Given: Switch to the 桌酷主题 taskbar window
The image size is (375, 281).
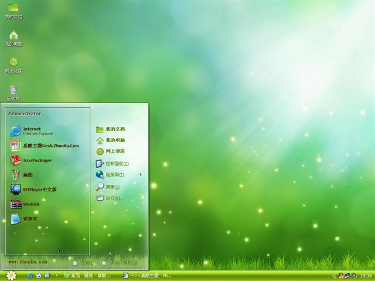Looking at the screenshot, I should [x=147, y=276].
